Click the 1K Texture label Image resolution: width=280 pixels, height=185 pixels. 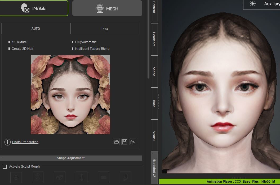click(19, 42)
